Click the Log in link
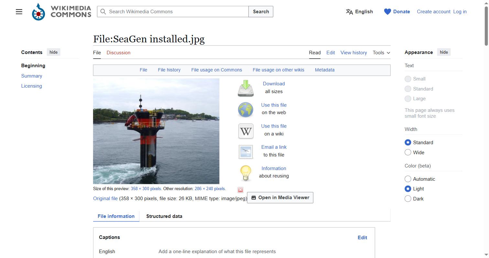The width and height of the screenshot is (489, 258). (460, 12)
